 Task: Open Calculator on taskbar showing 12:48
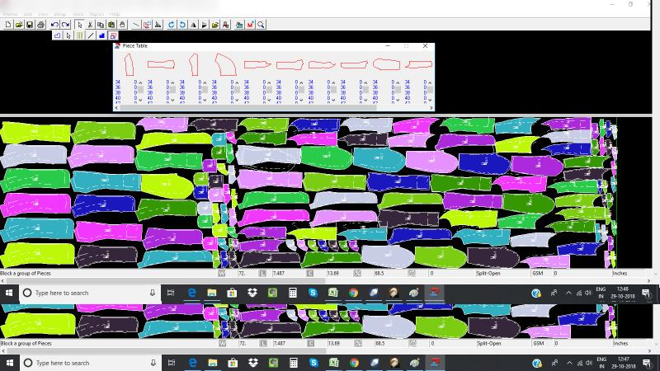[x=293, y=293]
